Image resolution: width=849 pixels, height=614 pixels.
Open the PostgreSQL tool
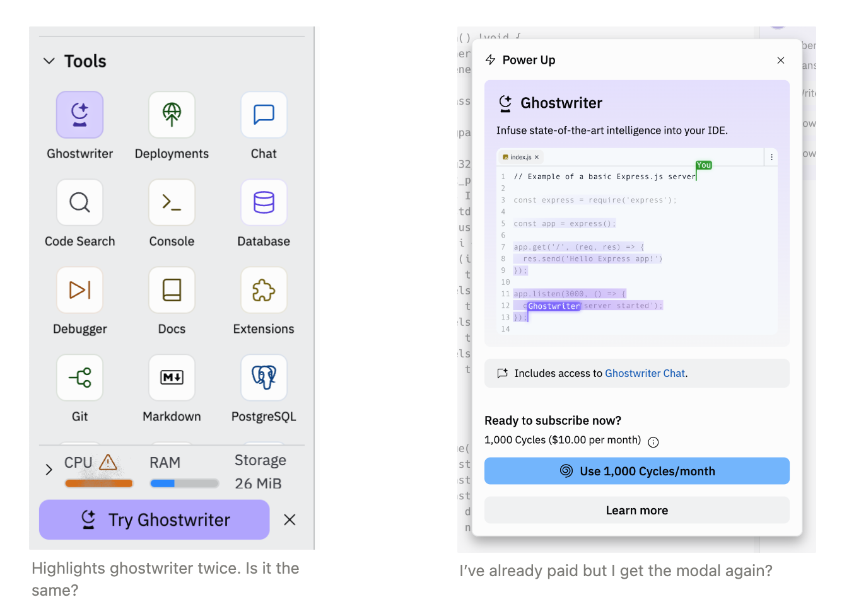coord(264,378)
